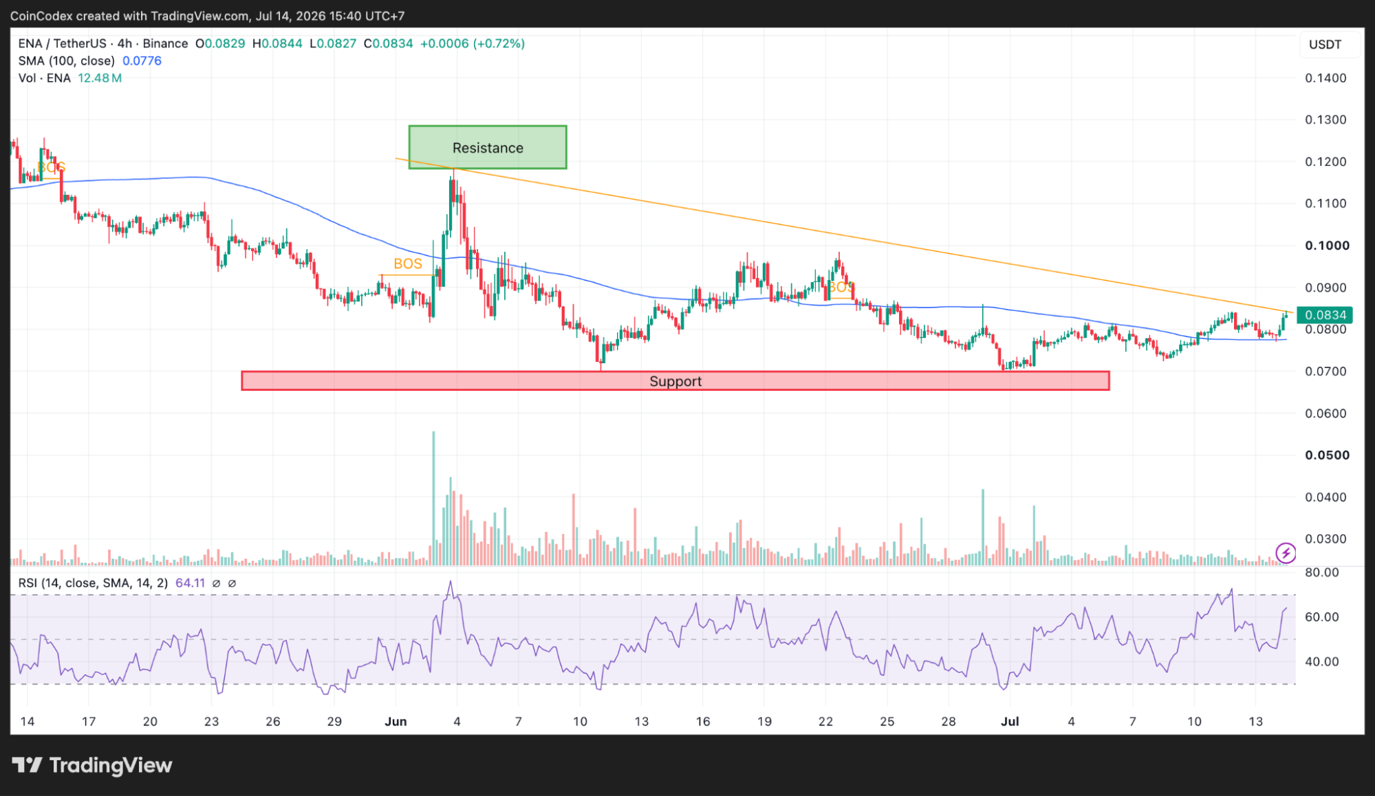This screenshot has height=796, width=1375.
Task: Click the 0.1300 price axis label
Action: (1325, 120)
